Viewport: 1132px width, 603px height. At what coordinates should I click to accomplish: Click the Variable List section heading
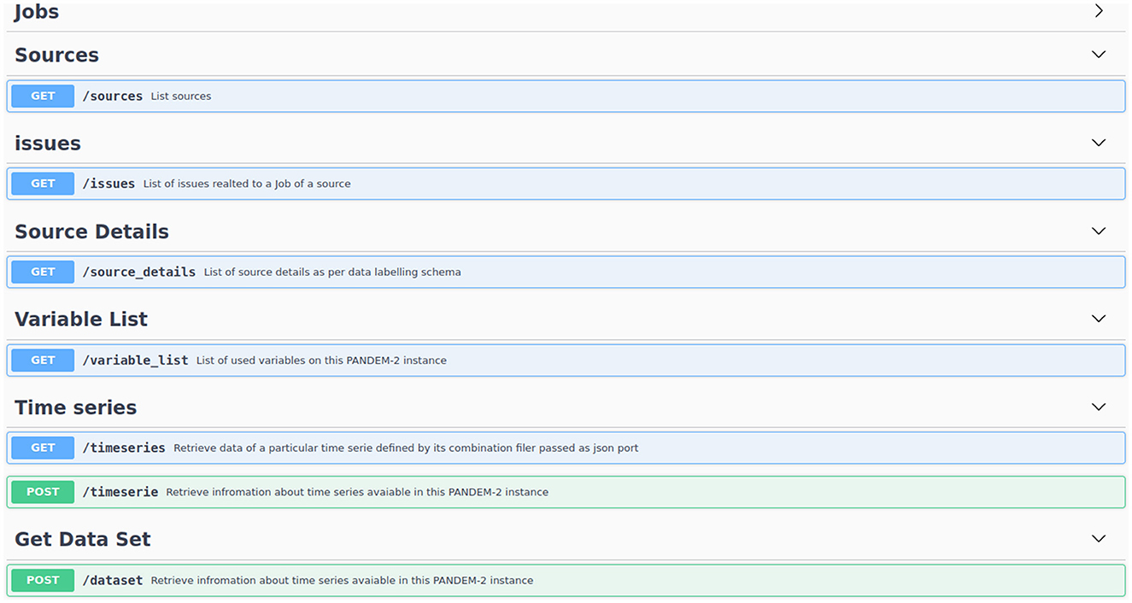(81, 319)
